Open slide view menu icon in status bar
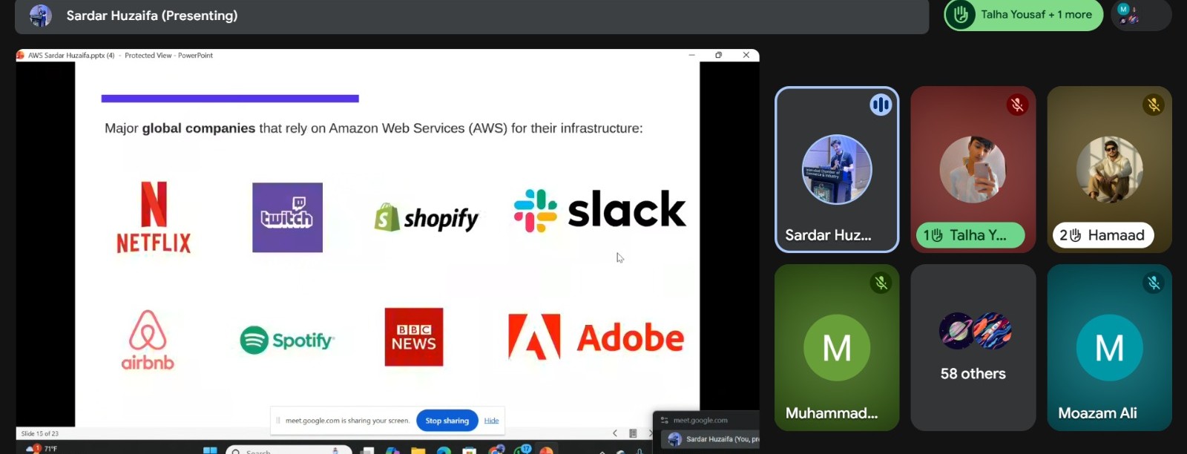The image size is (1187, 454). coord(633,433)
